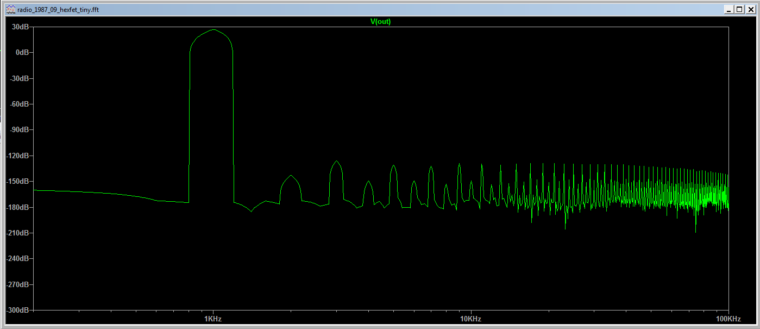Click the 1KHz frequency axis label

point(212,319)
